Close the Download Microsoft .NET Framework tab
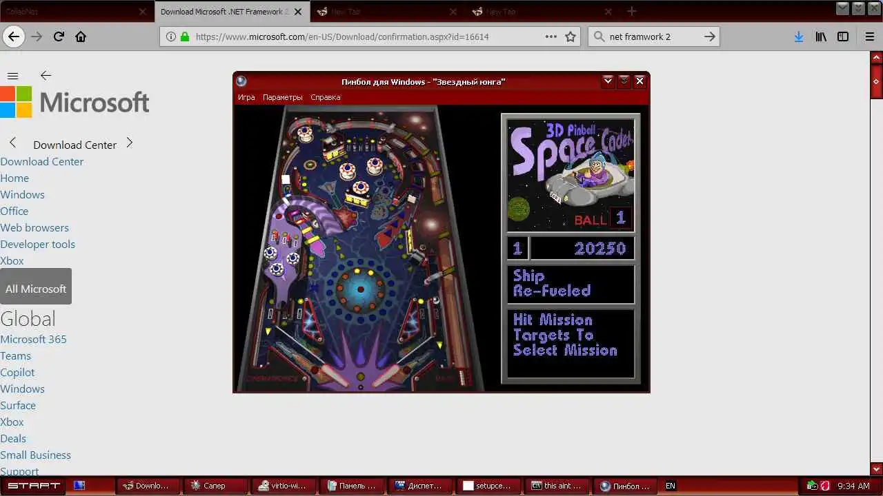883x496 pixels. click(298, 12)
